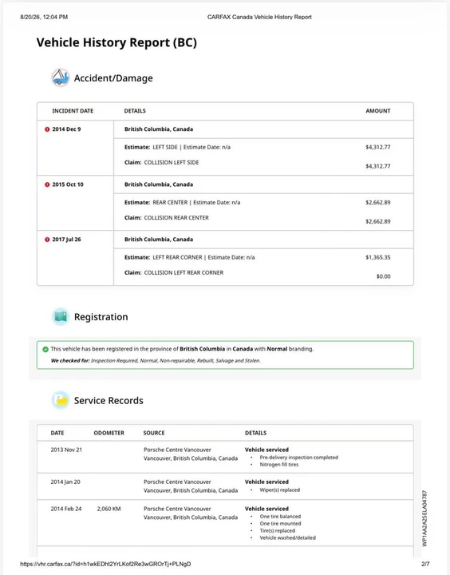Viewport: 450px width, 575px height.
Task: Click the $0.00 claim amount
Action: [x=383, y=276]
